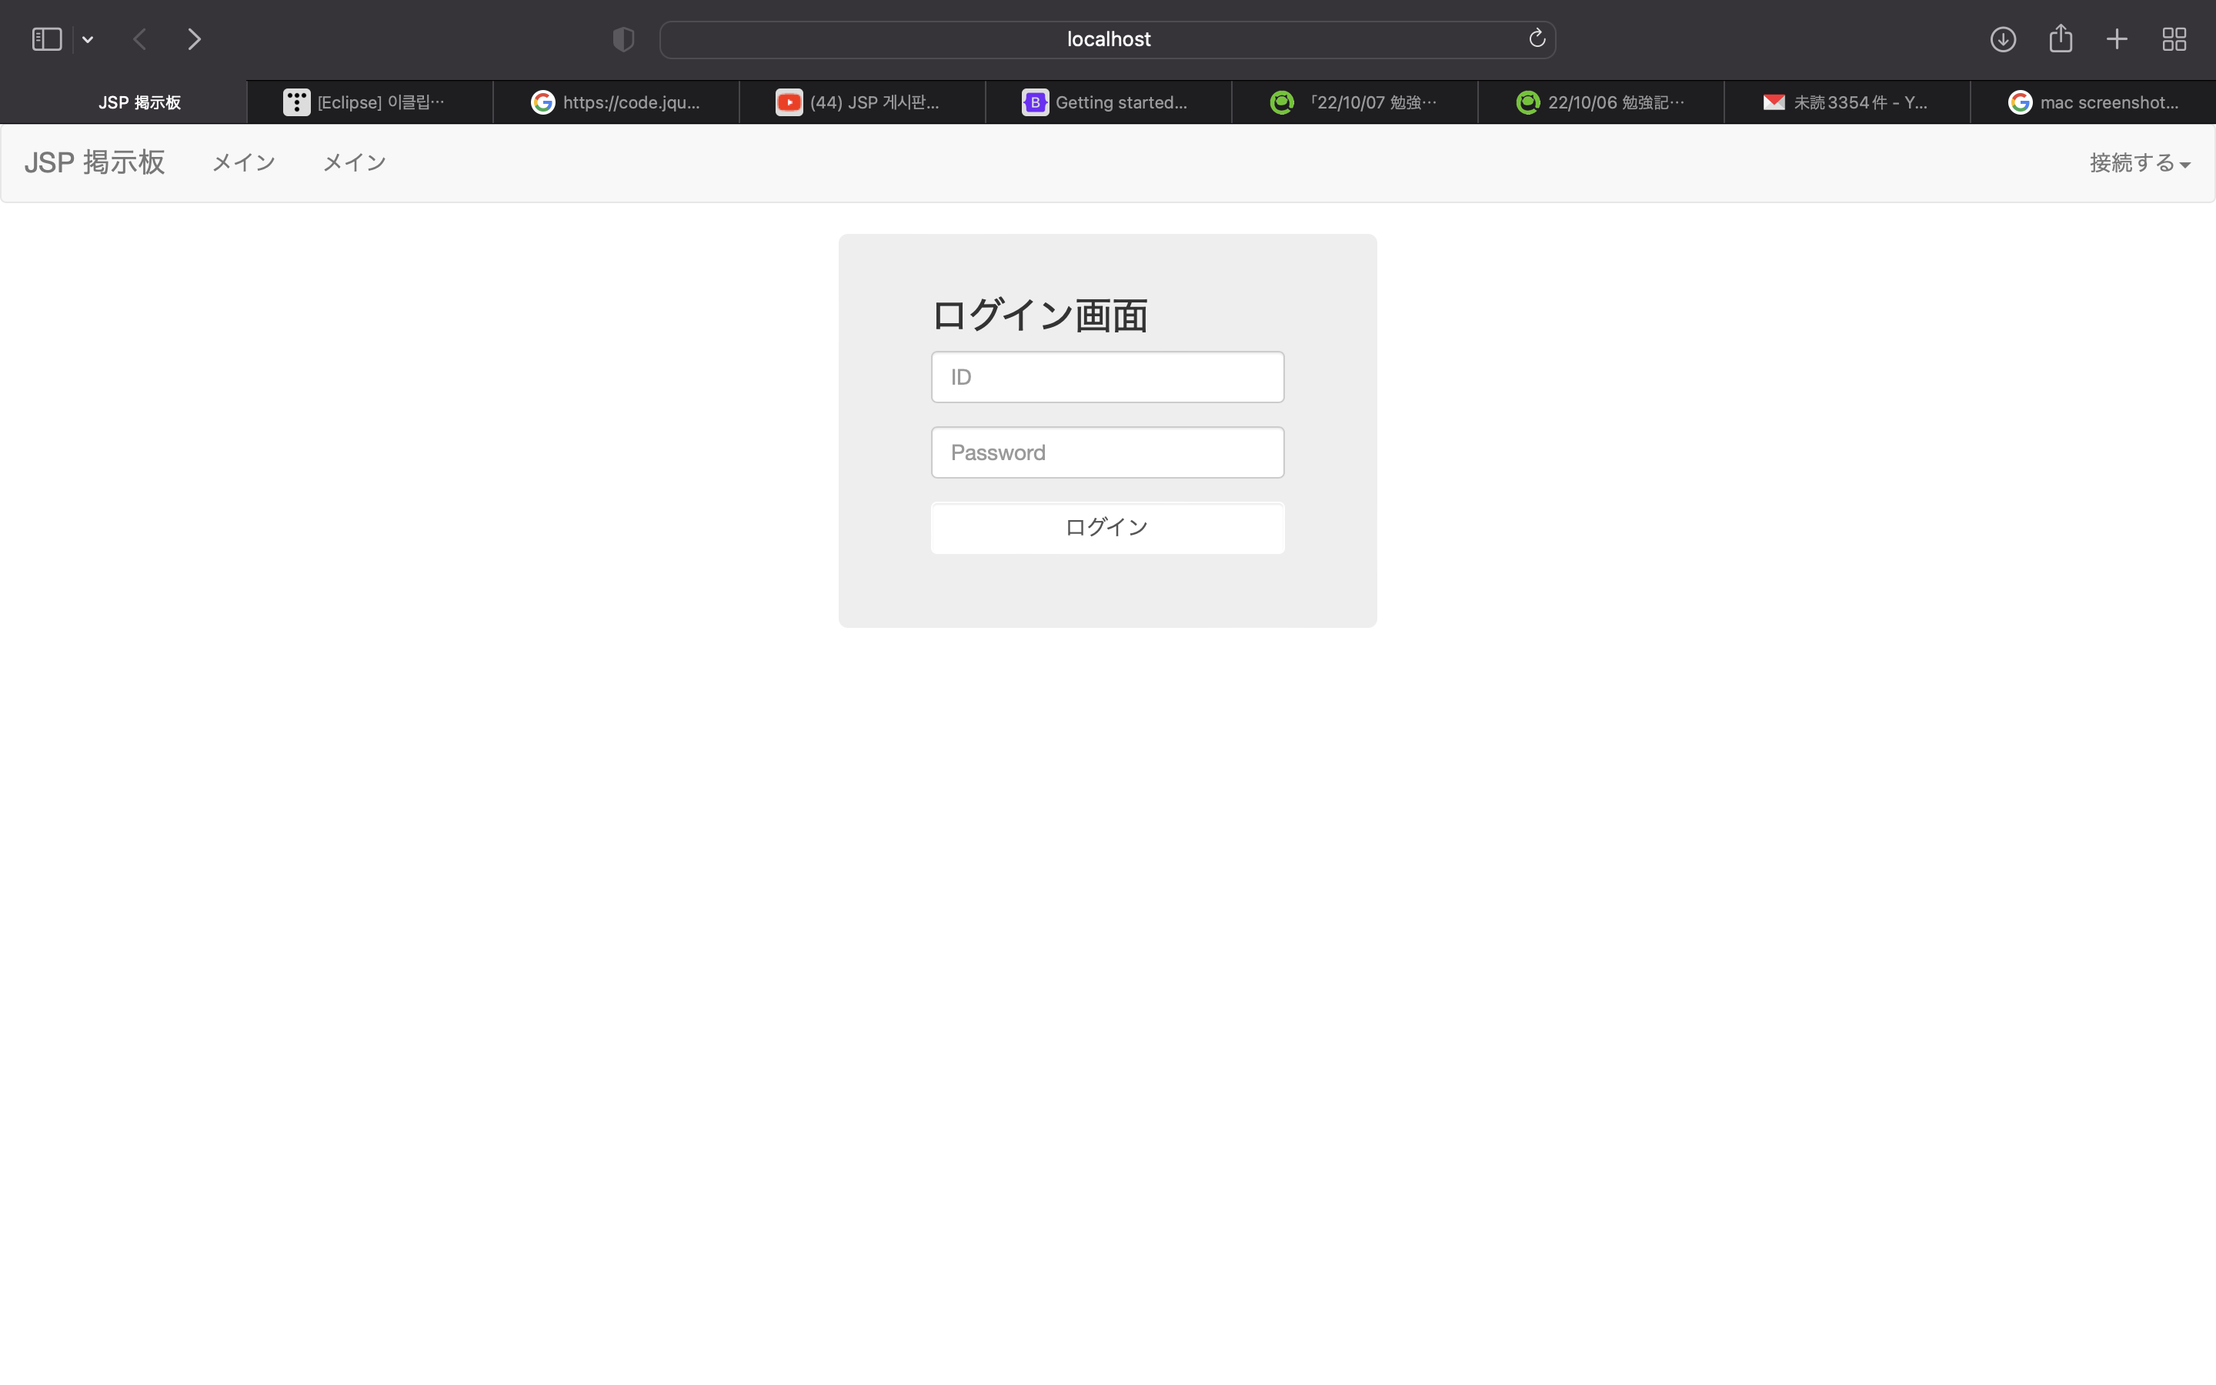2216x1385 pixels.
Task: Click the JSP 掲示板 brand link
Action: 95,163
